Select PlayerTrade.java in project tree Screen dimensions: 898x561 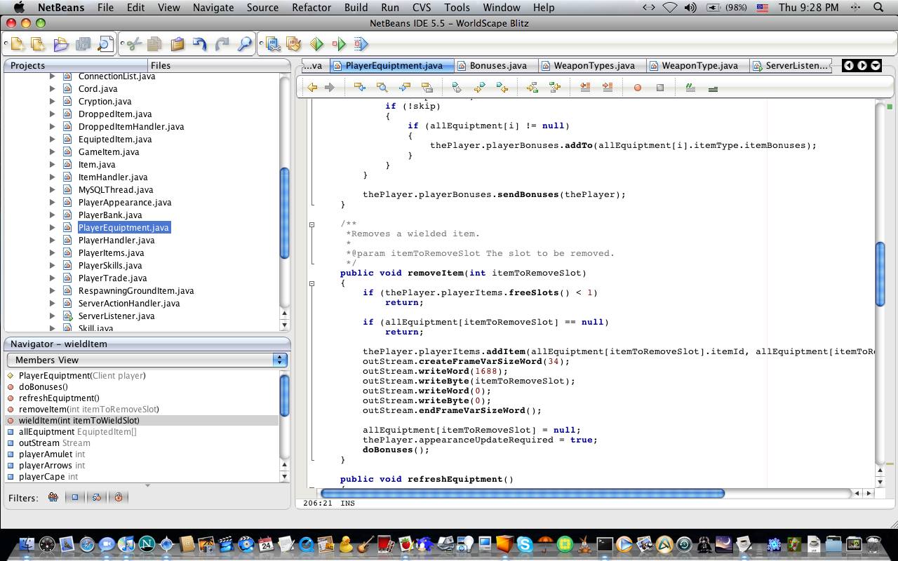coord(112,278)
